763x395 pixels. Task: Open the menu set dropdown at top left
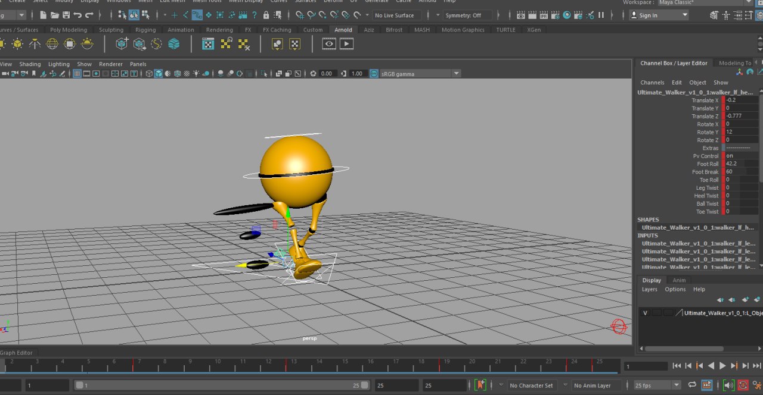click(x=13, y=15)
